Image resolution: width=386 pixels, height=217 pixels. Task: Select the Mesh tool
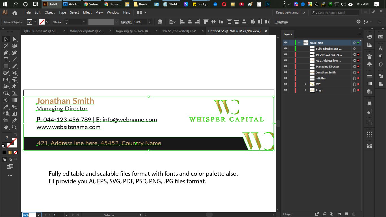point(6,100)
